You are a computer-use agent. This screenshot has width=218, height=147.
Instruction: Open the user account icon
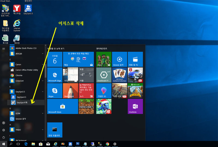coord(4,123)
